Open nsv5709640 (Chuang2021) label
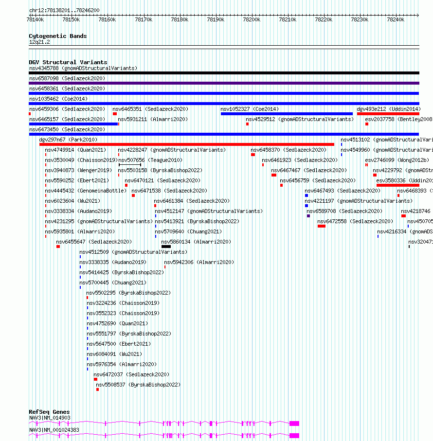 [x=188, y=232]
